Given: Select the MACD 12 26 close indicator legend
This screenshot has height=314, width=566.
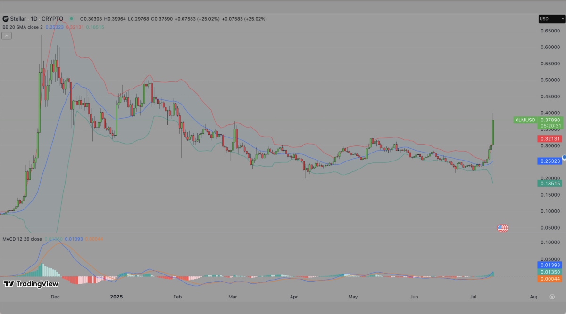Looking at the screenshot, I should click(x=22, y=239).
